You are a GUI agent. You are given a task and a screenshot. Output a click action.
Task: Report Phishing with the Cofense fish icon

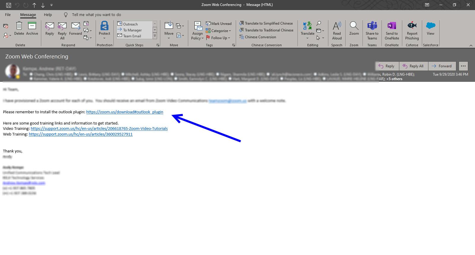412,31
